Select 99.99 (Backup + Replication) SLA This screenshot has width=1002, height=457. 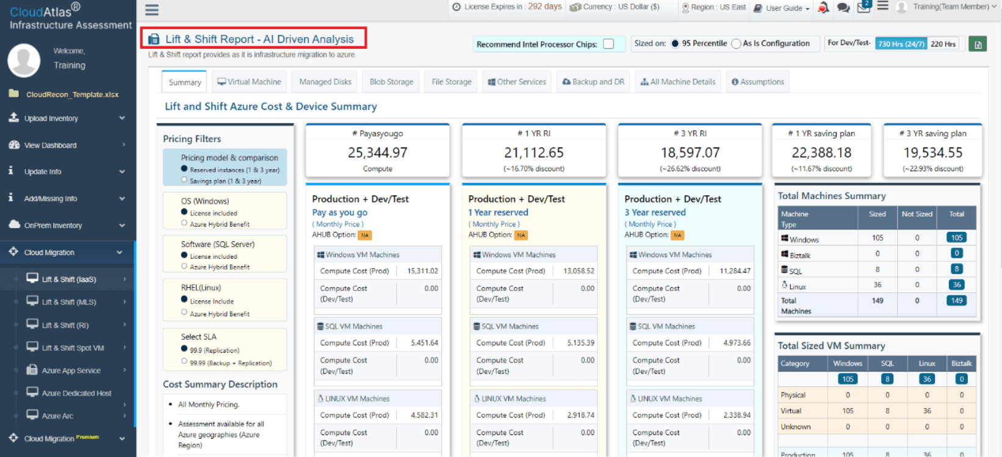coord(184,362)
